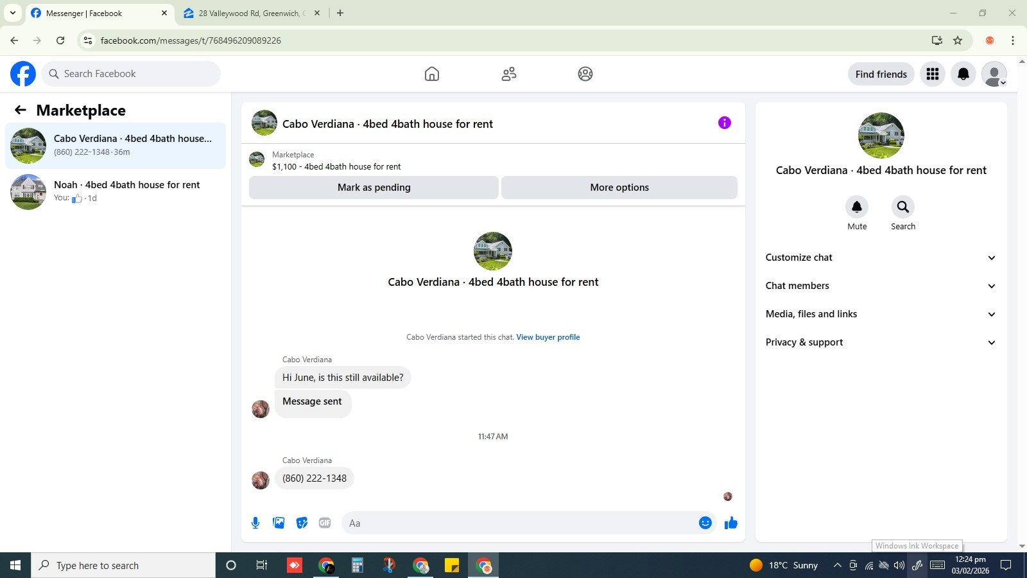Click the Search Facebook field
The height and width of the screenshot is (578, 1027).
point(131,74)
